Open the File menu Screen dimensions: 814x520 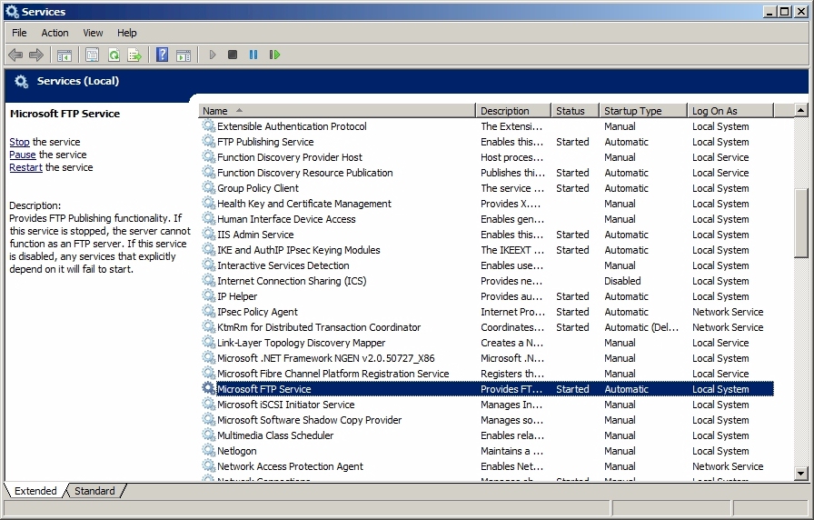click(x=19, y=33)
